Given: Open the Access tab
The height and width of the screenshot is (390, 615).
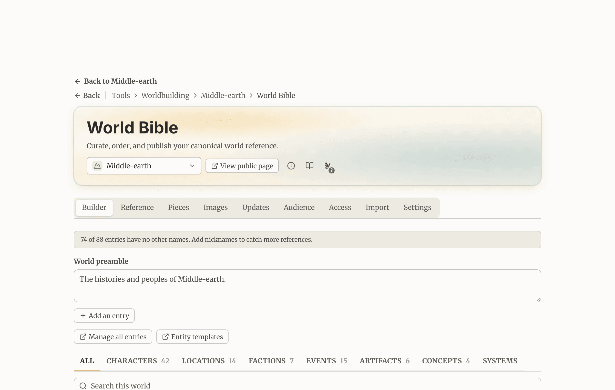Looking at the screenshot, I should [x=340, y=208].
